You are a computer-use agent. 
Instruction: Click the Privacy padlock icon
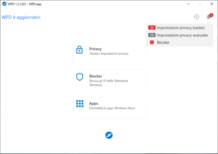(x=79, y=50)
